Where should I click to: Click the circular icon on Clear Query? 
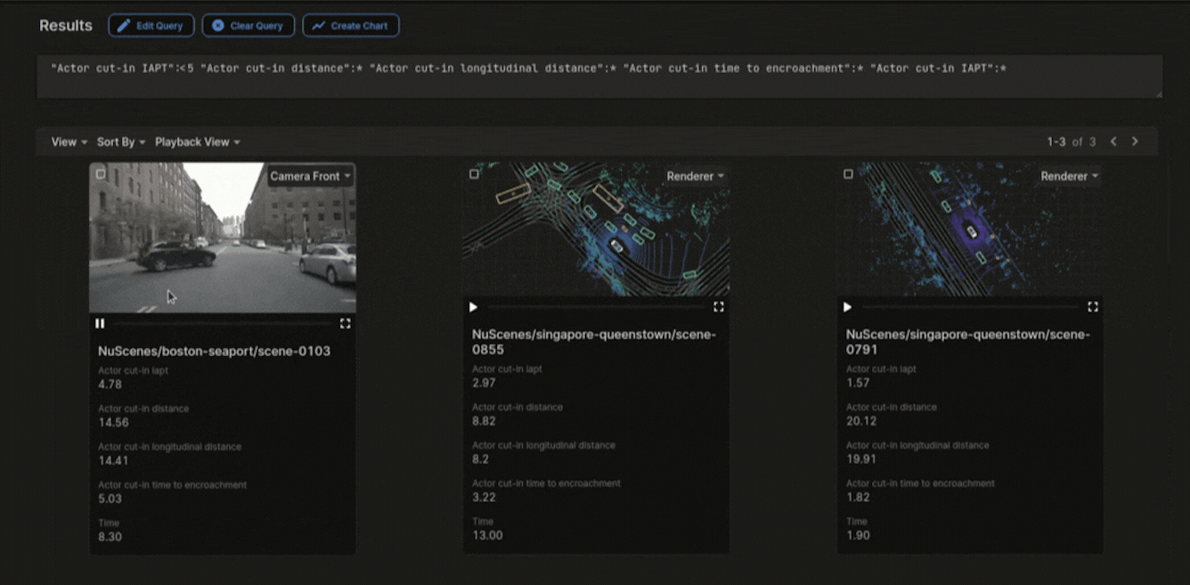click(217, 25)
